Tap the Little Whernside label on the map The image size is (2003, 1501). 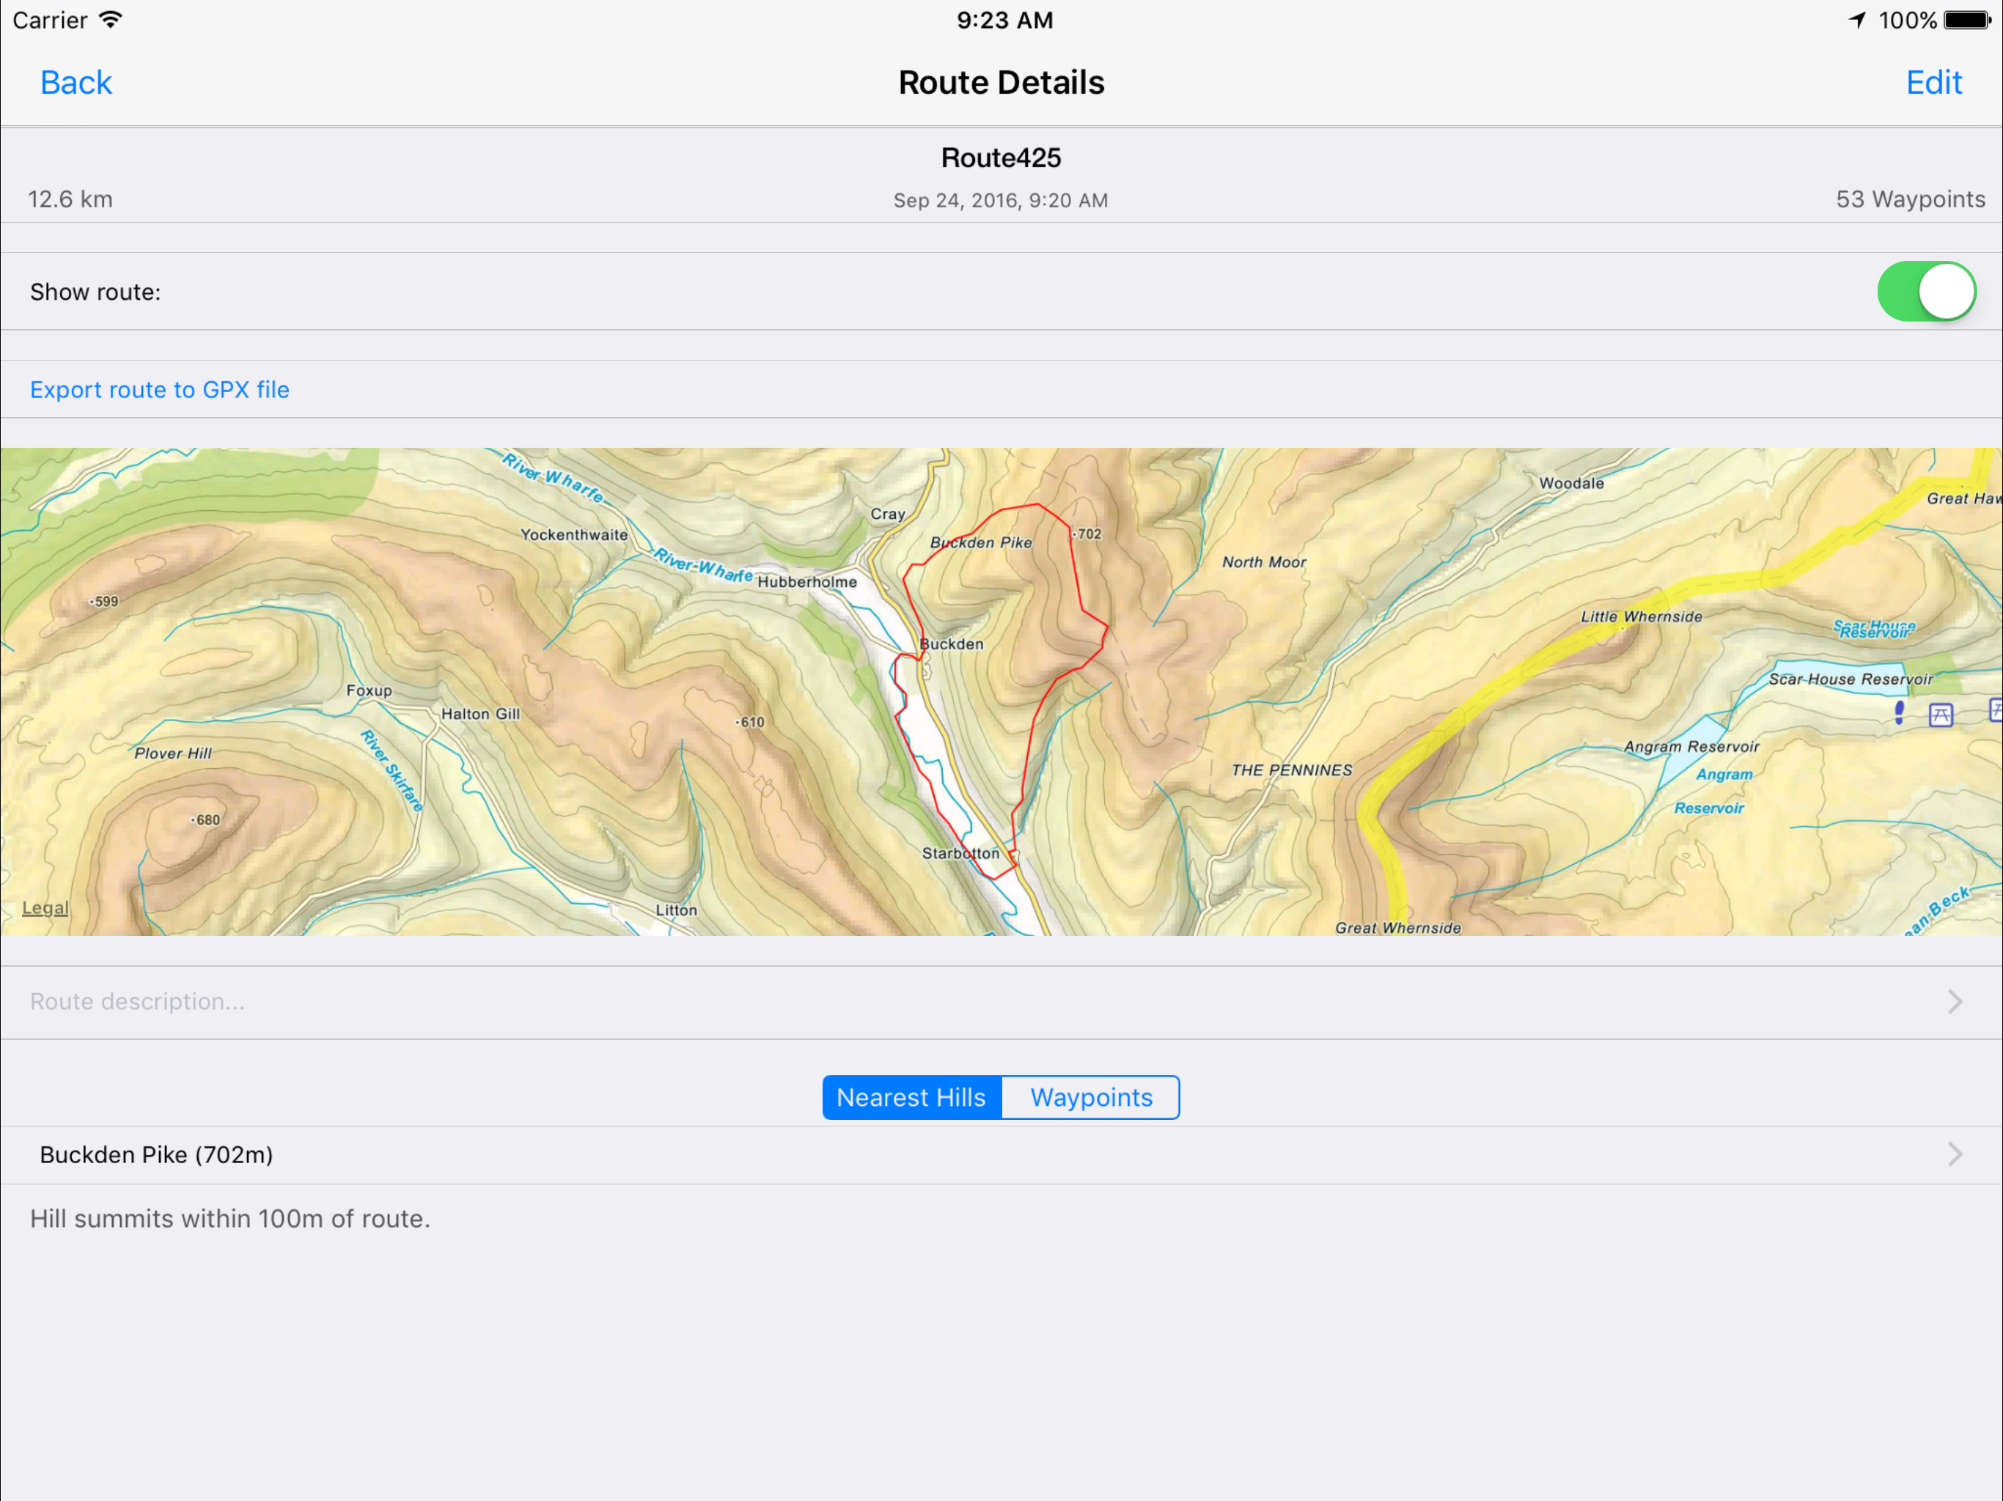pyautogui.click(x=1642, y=616)
